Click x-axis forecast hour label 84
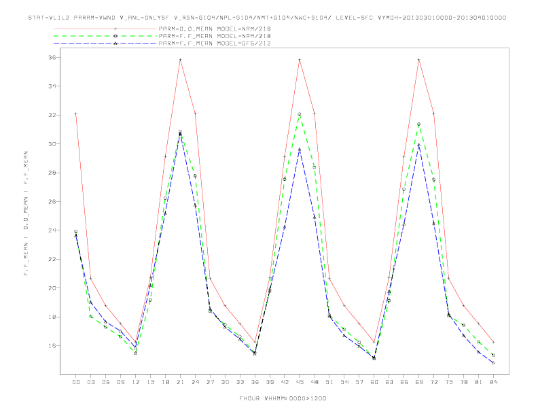The image size is (538, 416). 493,382
